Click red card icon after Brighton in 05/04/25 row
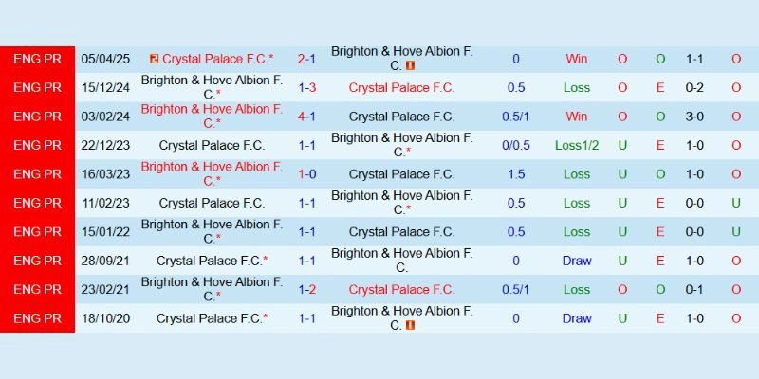Screen dimensions: 759x379 [410, 66]
